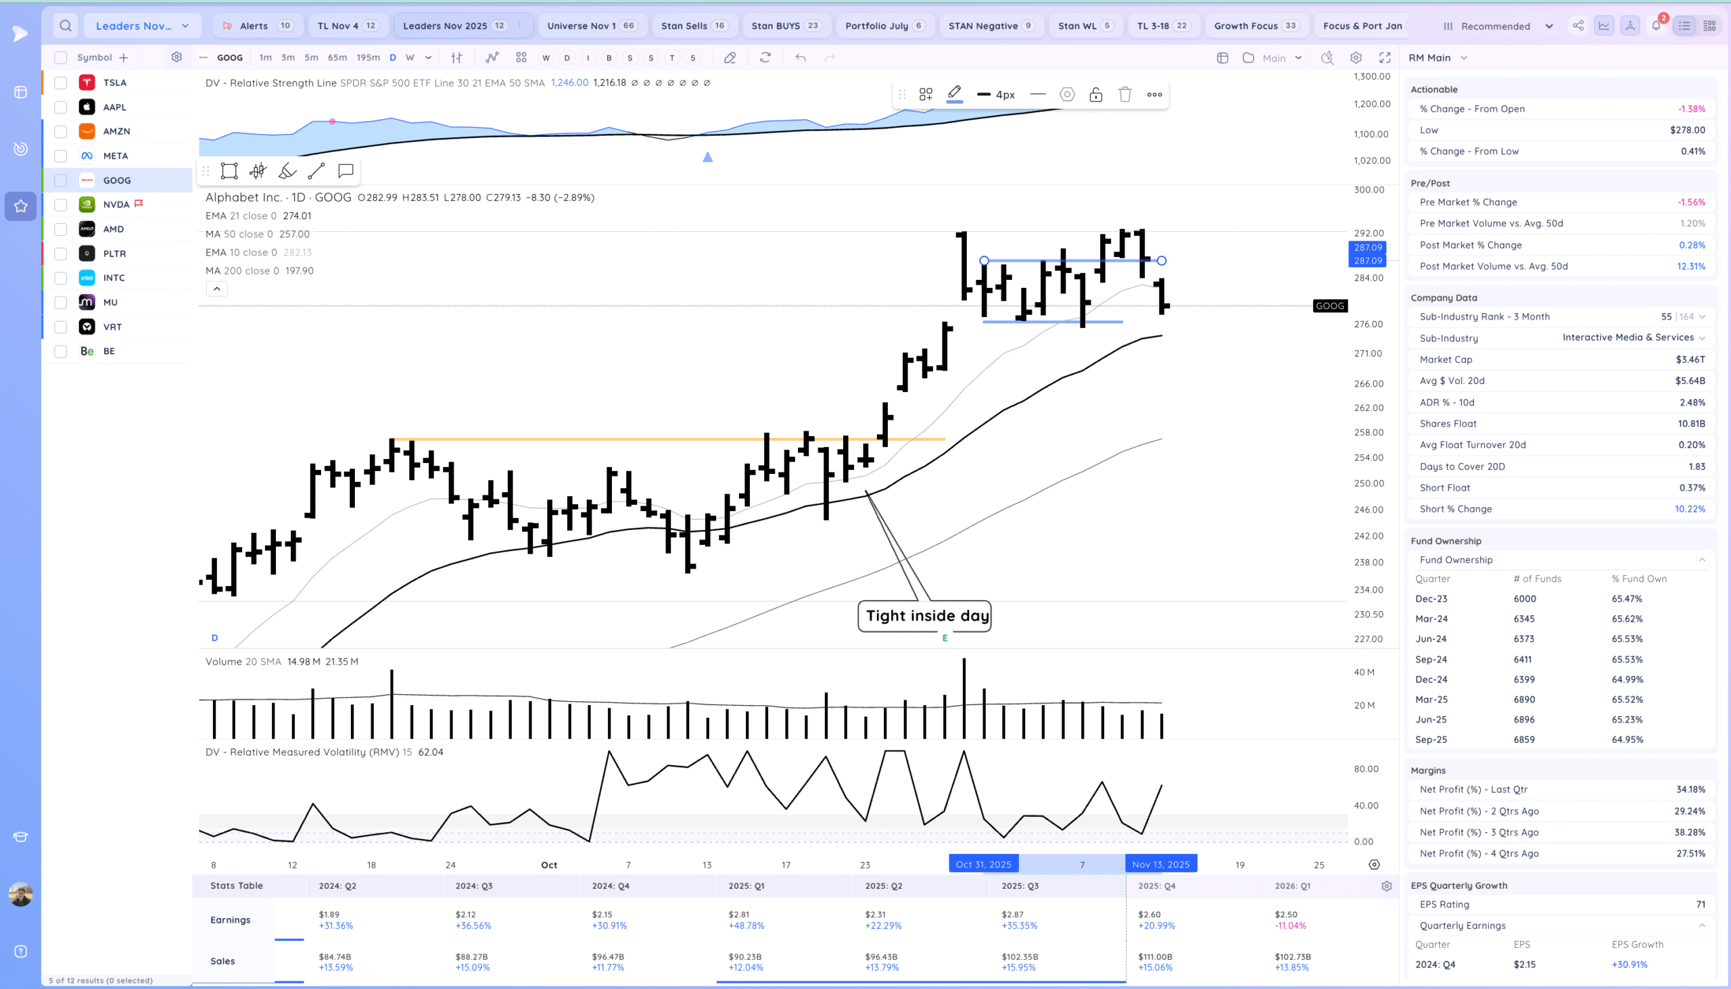Switch to the Stan BUYS tab
Screen dimensions: 1731x989
(x=785, y=26)
